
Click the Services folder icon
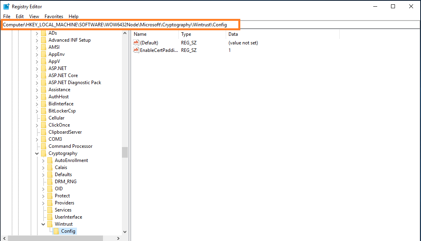(50, 210)
